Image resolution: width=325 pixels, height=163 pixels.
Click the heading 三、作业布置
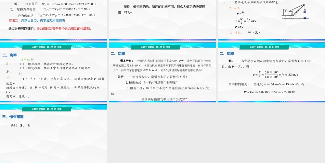[13, 117]
